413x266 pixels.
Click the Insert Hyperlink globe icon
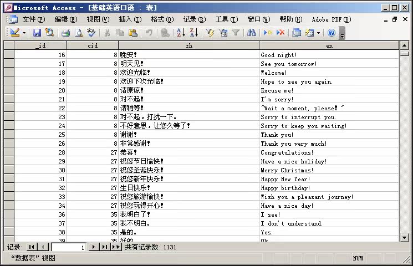[165, 33]
